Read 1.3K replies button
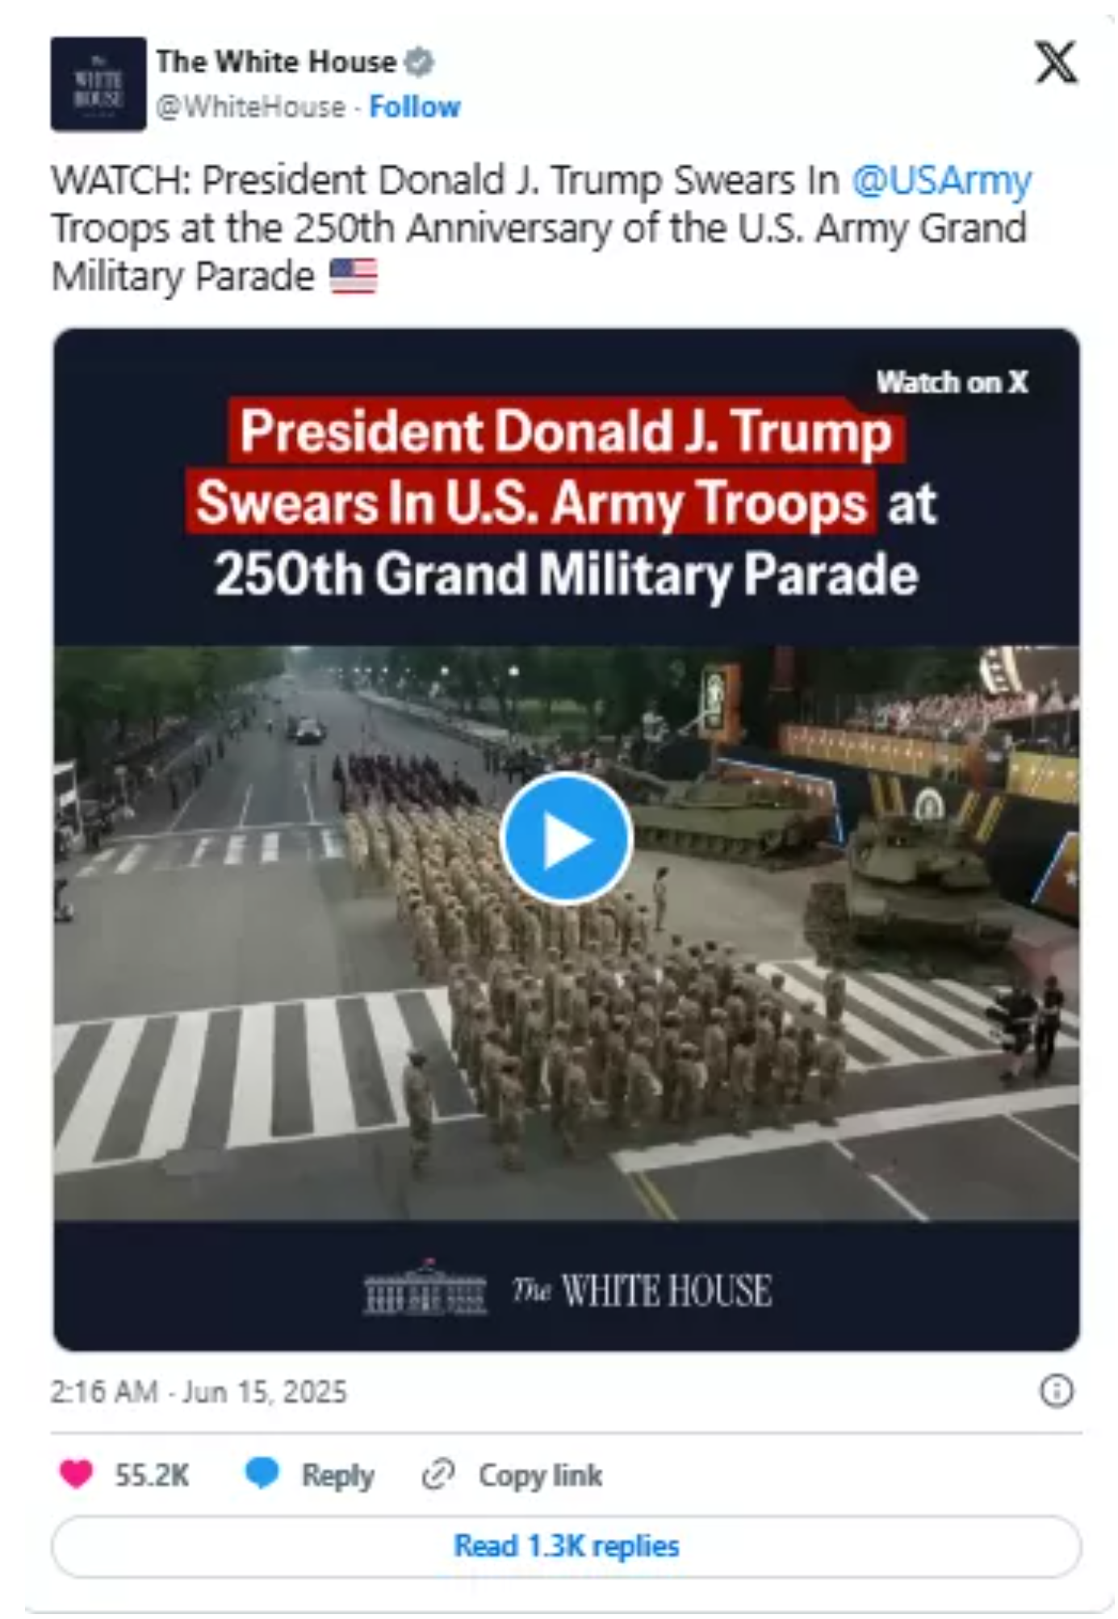 point(566,1546)
